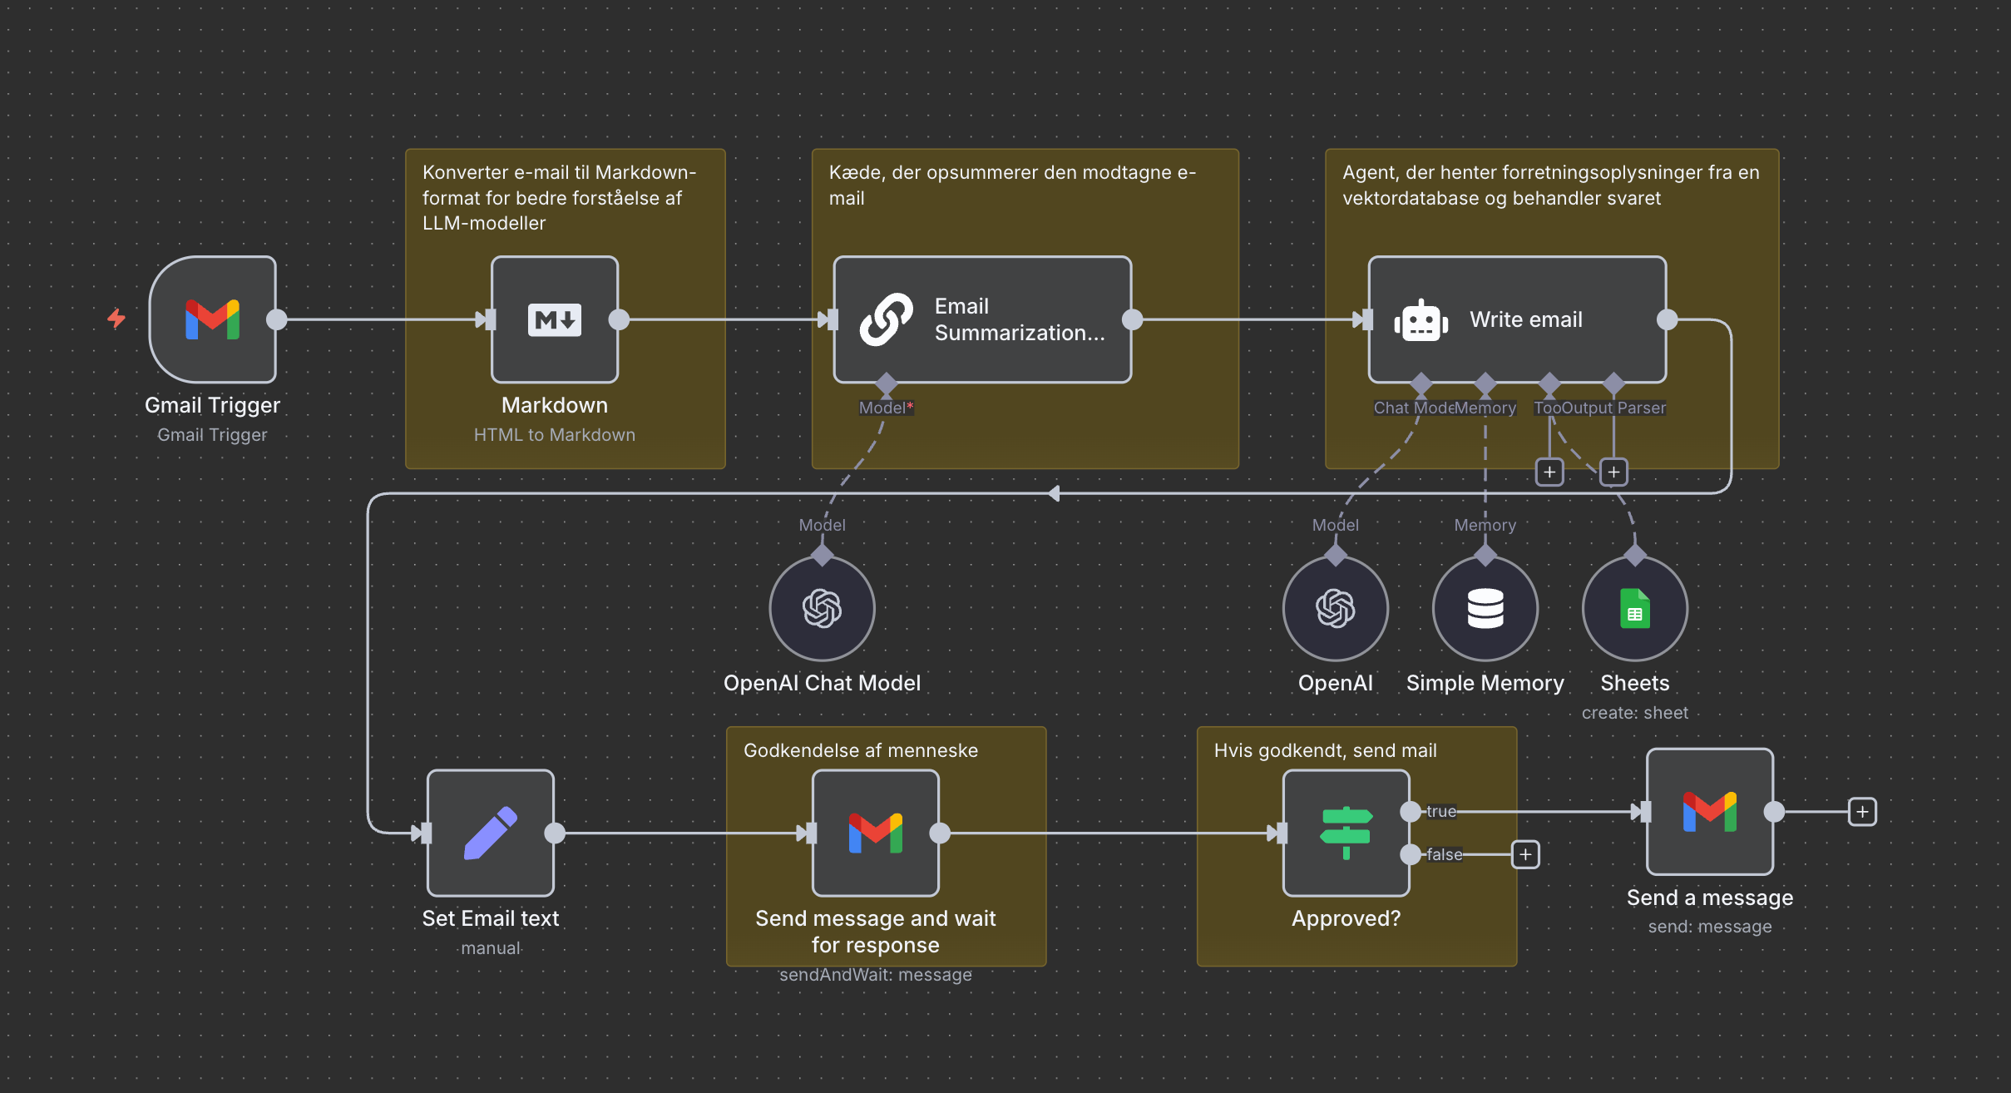The width and height of the screenshot is (2011, 1093).
Task: Add an Output Parser sub-node
Action: (x=1613, y=472)
